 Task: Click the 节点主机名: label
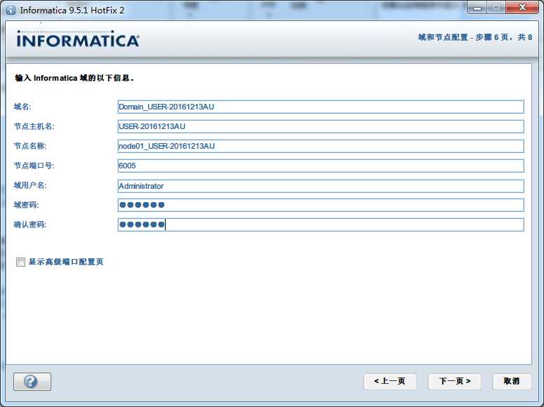(x=34, y=126)
